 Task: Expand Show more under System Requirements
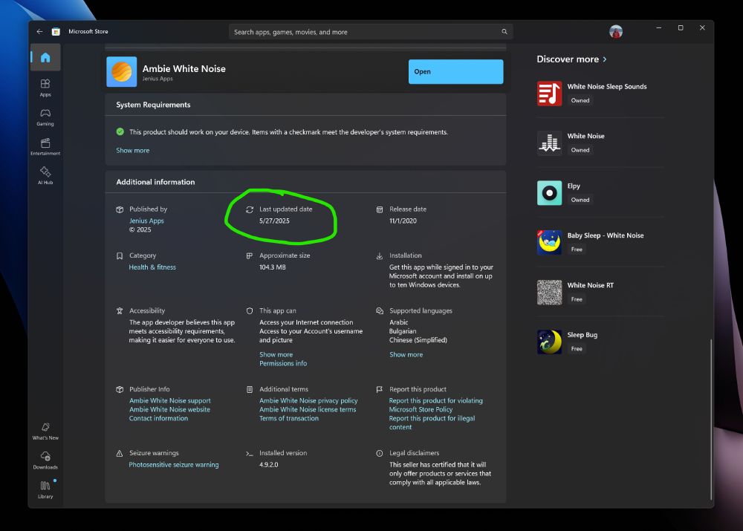pyautogui.click(x=133, y=150)
